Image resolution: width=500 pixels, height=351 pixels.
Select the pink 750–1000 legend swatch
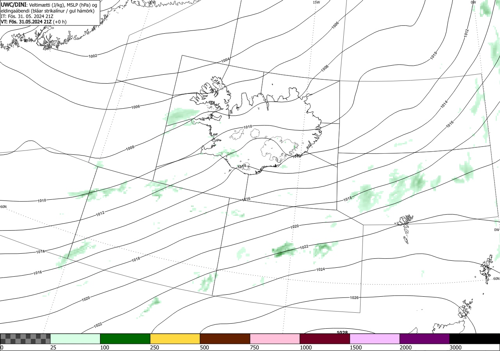[275, 338]
